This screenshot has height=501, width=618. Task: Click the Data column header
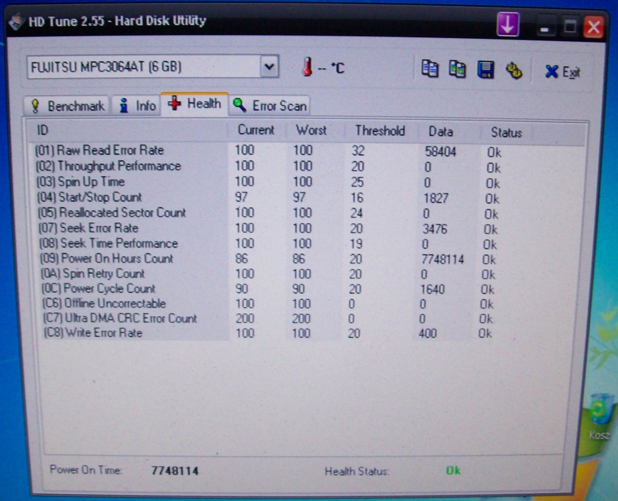[x=441, y=132]
